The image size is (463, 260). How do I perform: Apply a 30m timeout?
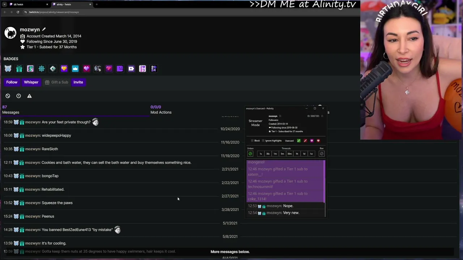pyautogui.click(x=289, y=154)
